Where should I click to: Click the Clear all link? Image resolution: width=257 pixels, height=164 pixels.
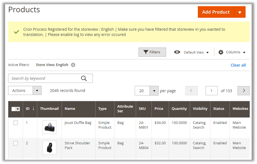pyautogui.click(x=238, y=65)
